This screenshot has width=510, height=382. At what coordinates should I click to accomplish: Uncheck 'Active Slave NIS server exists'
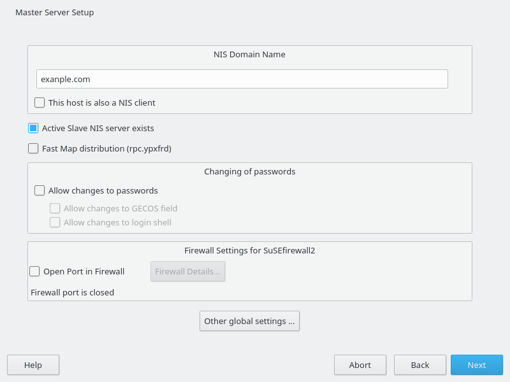pos(33,128)
